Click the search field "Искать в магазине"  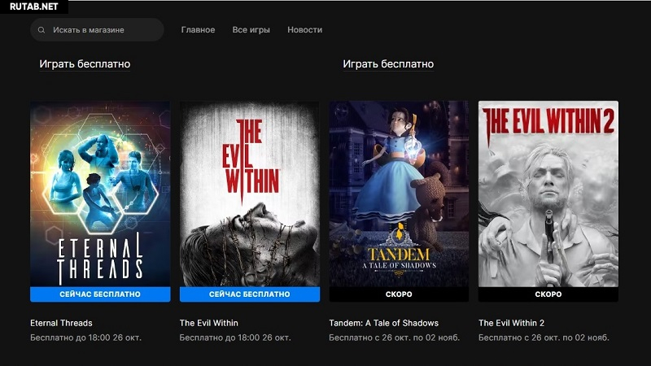point(98,30)
